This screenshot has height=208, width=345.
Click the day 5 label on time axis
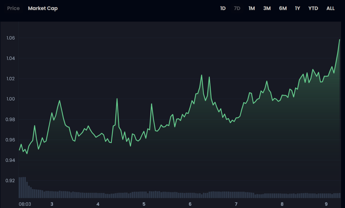tap(144, 204)
